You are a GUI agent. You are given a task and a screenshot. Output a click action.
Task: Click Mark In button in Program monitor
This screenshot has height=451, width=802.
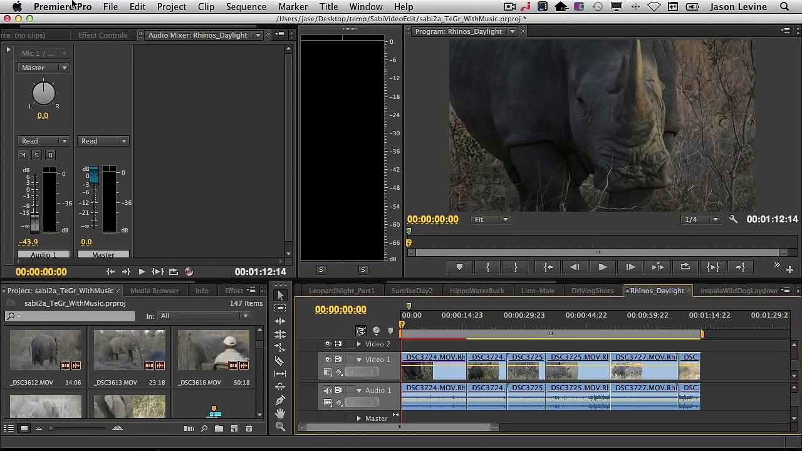click(487, 267)
